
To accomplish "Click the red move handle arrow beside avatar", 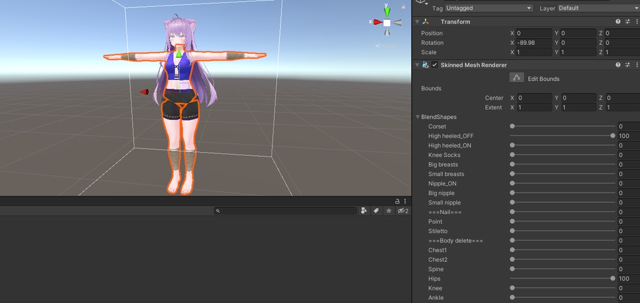I will pos(144,92).
